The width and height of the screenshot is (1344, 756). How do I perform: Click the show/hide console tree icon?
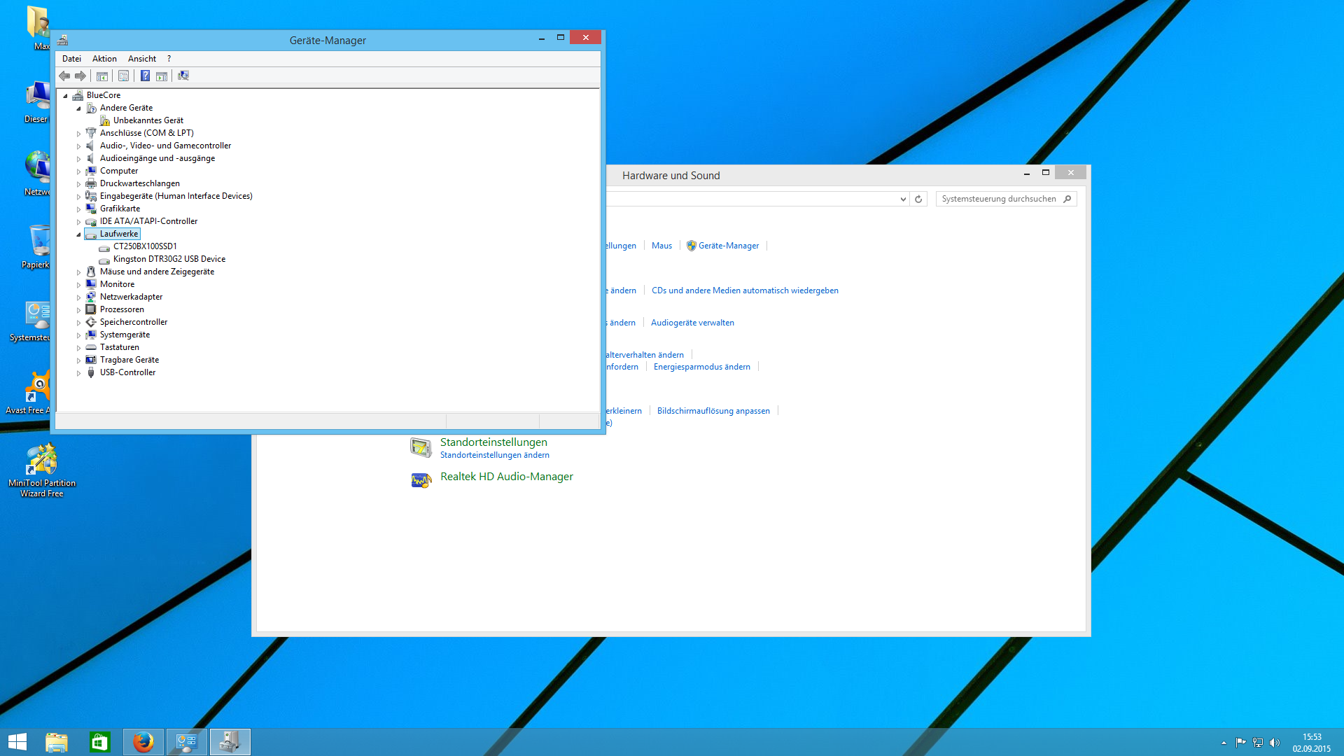[x=102, y=76]
